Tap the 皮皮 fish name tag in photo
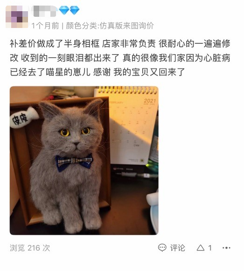244x271 pixels. click(x=24, y=118)
